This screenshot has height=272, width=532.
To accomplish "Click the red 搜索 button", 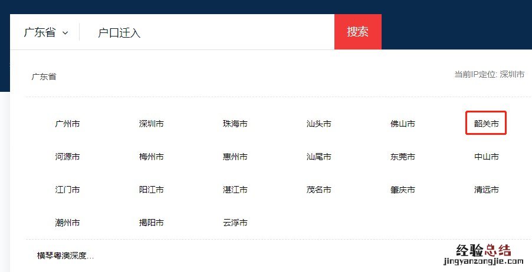I will tap(358, 32).
